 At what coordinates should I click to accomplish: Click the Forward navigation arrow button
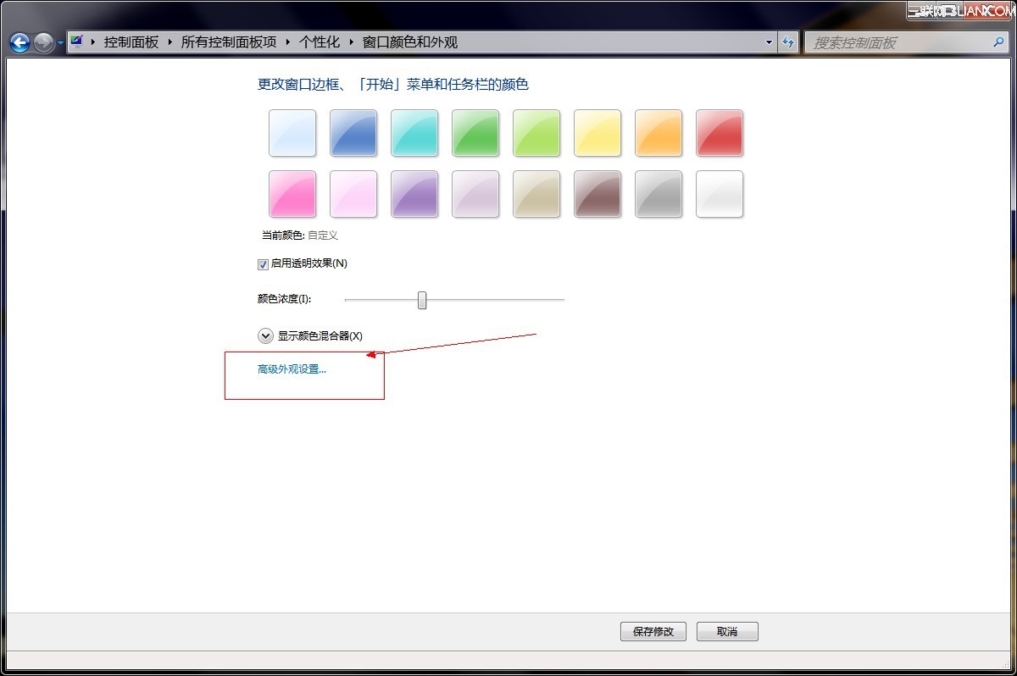click(43, 42)
